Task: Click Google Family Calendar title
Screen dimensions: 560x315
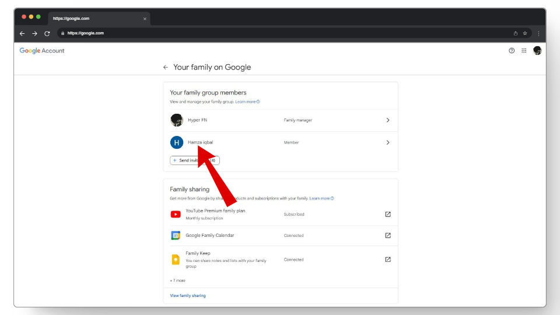Action: coord(209,235)
